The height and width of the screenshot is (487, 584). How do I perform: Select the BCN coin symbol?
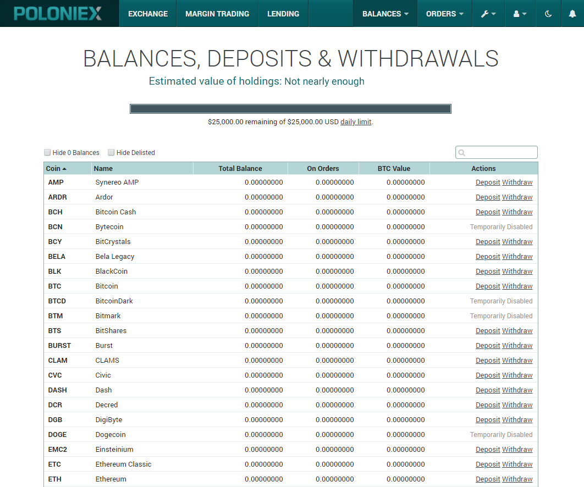(x=55, y=227)
